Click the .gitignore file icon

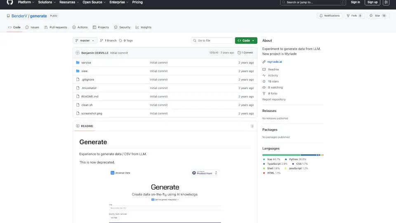click(78, 79)
